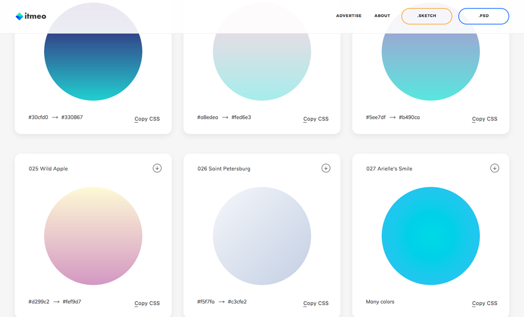Click the itmeo logo icon
The width and height of the screenshot is (524, 317).
click(19, 16)
